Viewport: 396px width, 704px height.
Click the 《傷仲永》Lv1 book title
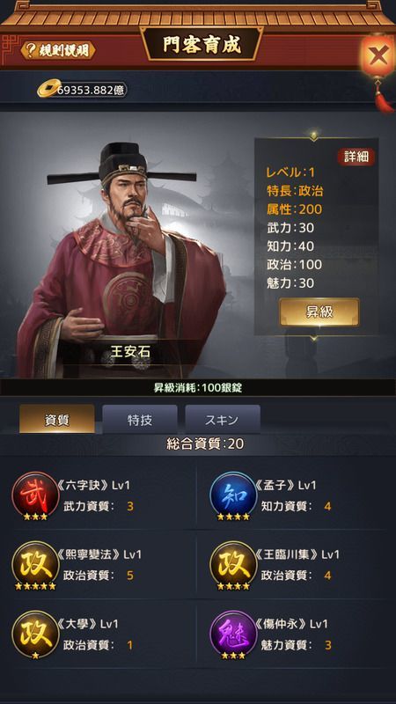(291, 624)
